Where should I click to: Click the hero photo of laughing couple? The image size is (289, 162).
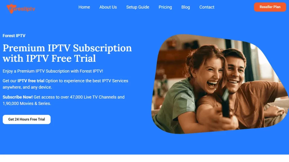click(219, 84)
